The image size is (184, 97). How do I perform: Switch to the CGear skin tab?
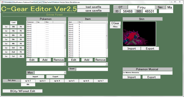point(115,23)
